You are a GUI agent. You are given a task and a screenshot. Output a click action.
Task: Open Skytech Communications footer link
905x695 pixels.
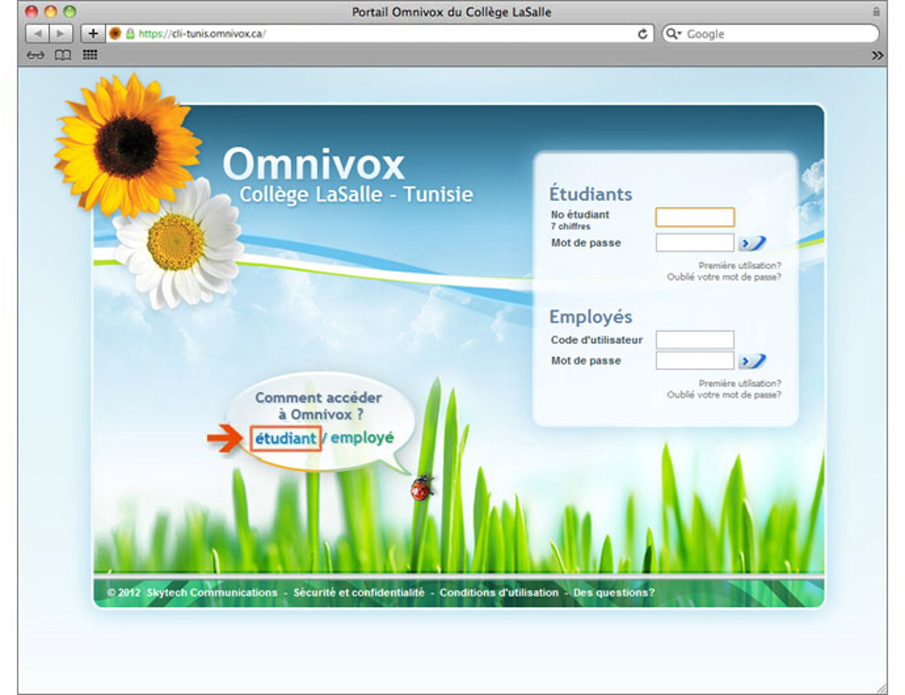[212, 592]
